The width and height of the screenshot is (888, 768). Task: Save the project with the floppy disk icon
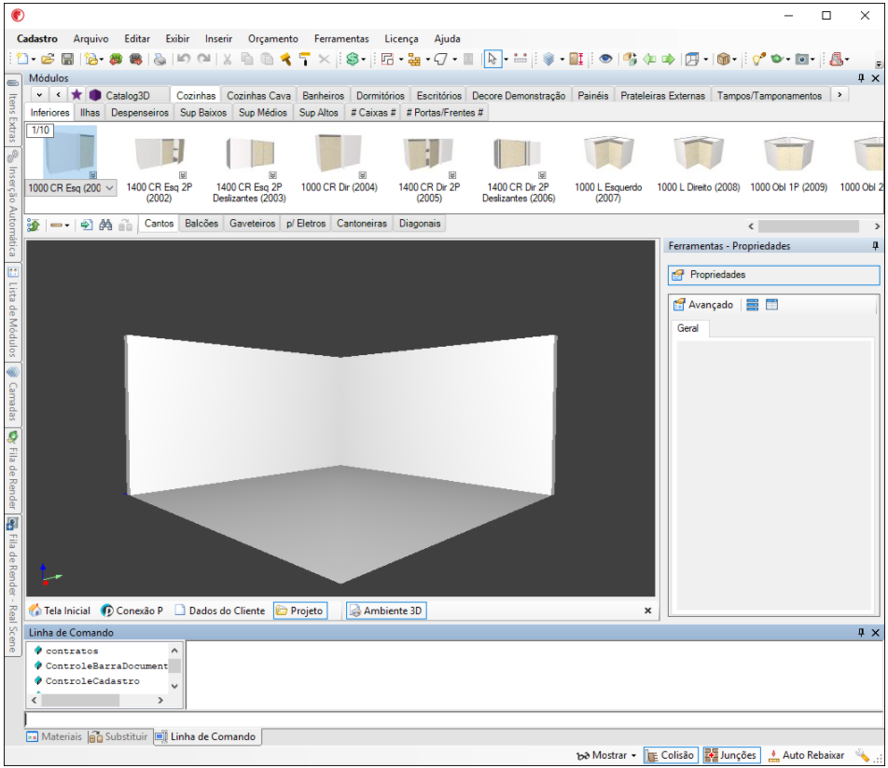(67, 59)
